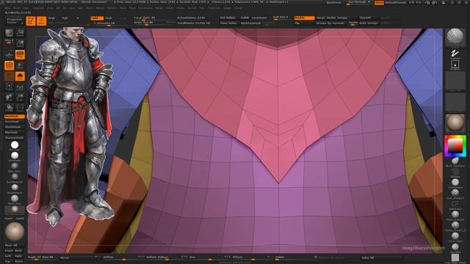This screenshot has height=264, width=470.
Task: Toggle the orange Persp perspective icon
Action: tap(20, 54)
